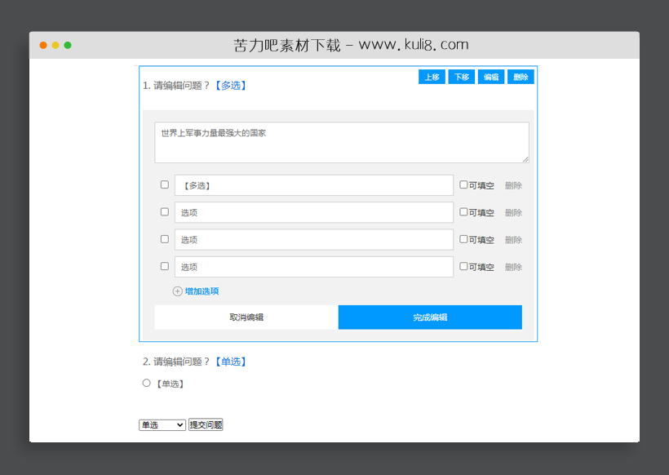Select the 【单选】 radio button under question 2
Viewport: 669px width, 475px height.
click(x=146, y=382)
